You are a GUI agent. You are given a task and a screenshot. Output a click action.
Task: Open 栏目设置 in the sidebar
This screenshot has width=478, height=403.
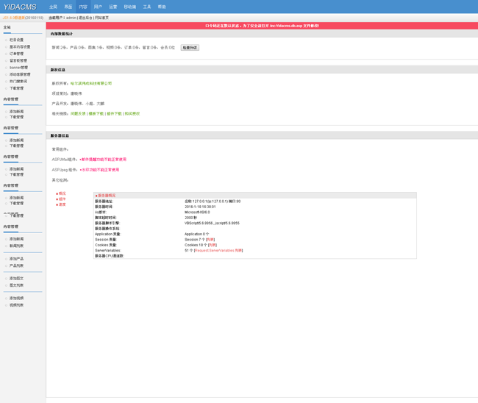coord(16,40)
